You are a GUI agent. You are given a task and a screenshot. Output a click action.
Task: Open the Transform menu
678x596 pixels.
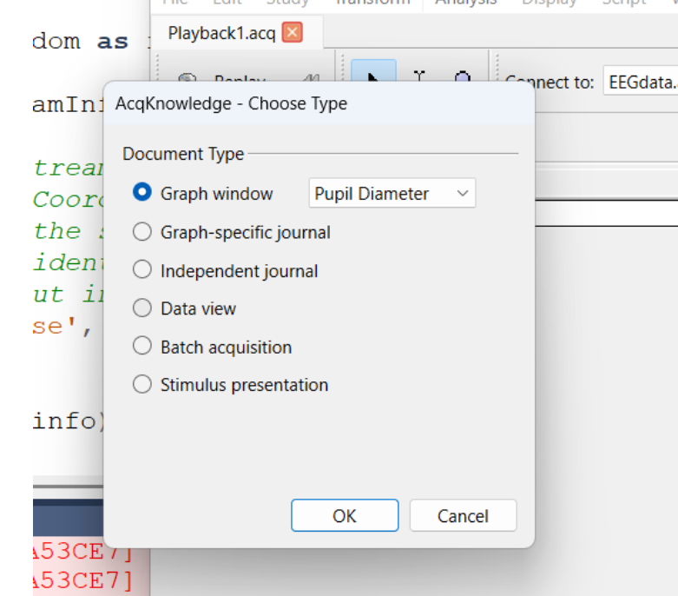coord(373,3)
